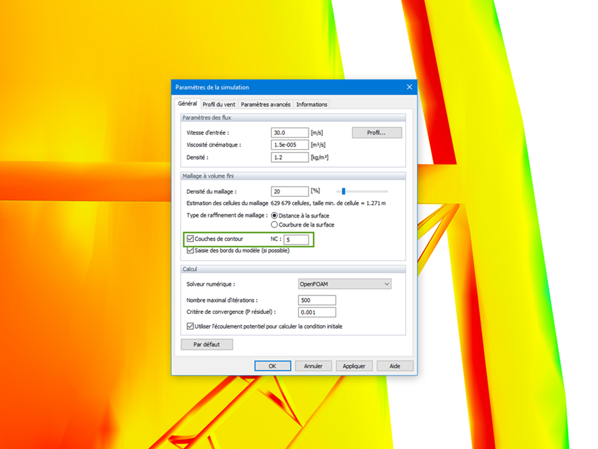
Task: Switch to the Profil du vent tab
Action: click(x=218, y=104)
